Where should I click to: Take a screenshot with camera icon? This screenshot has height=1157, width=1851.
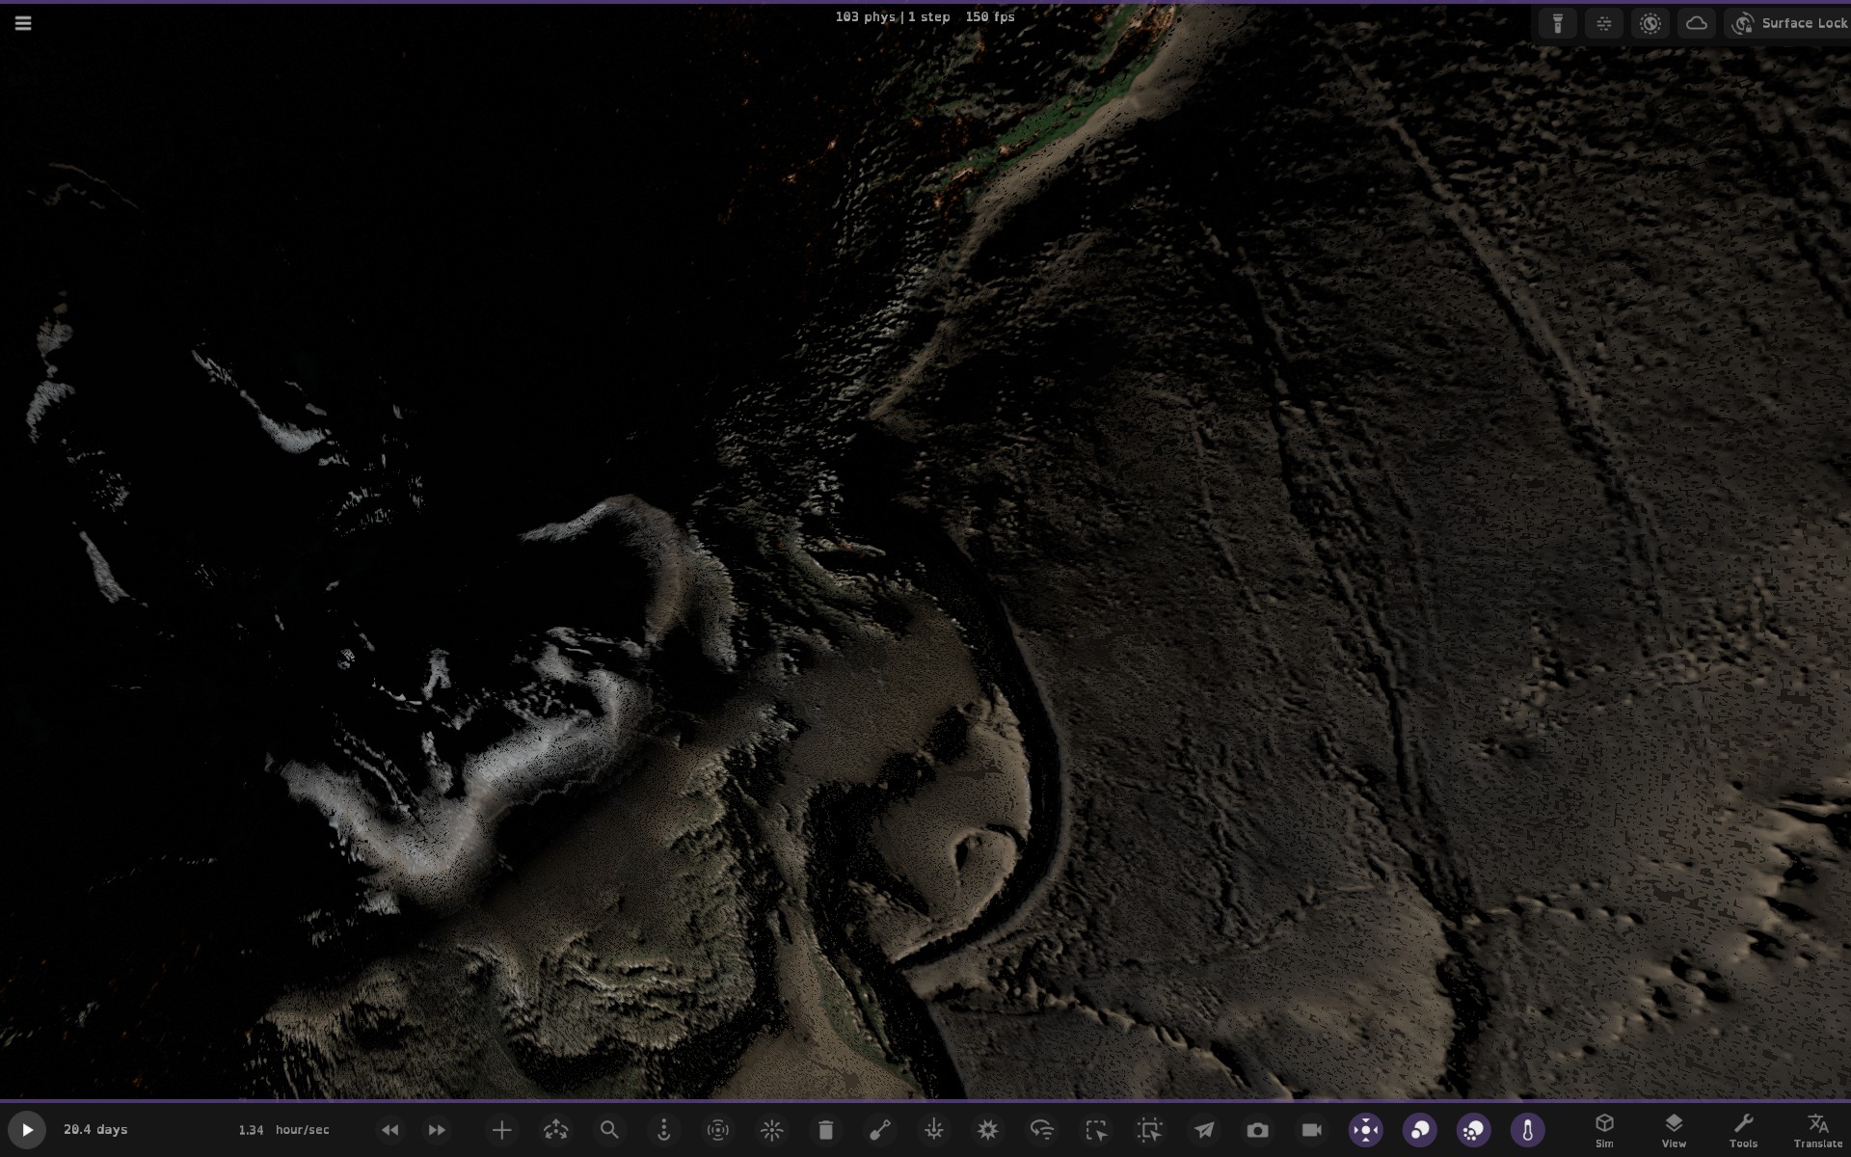click(x=1257, y=1130)
